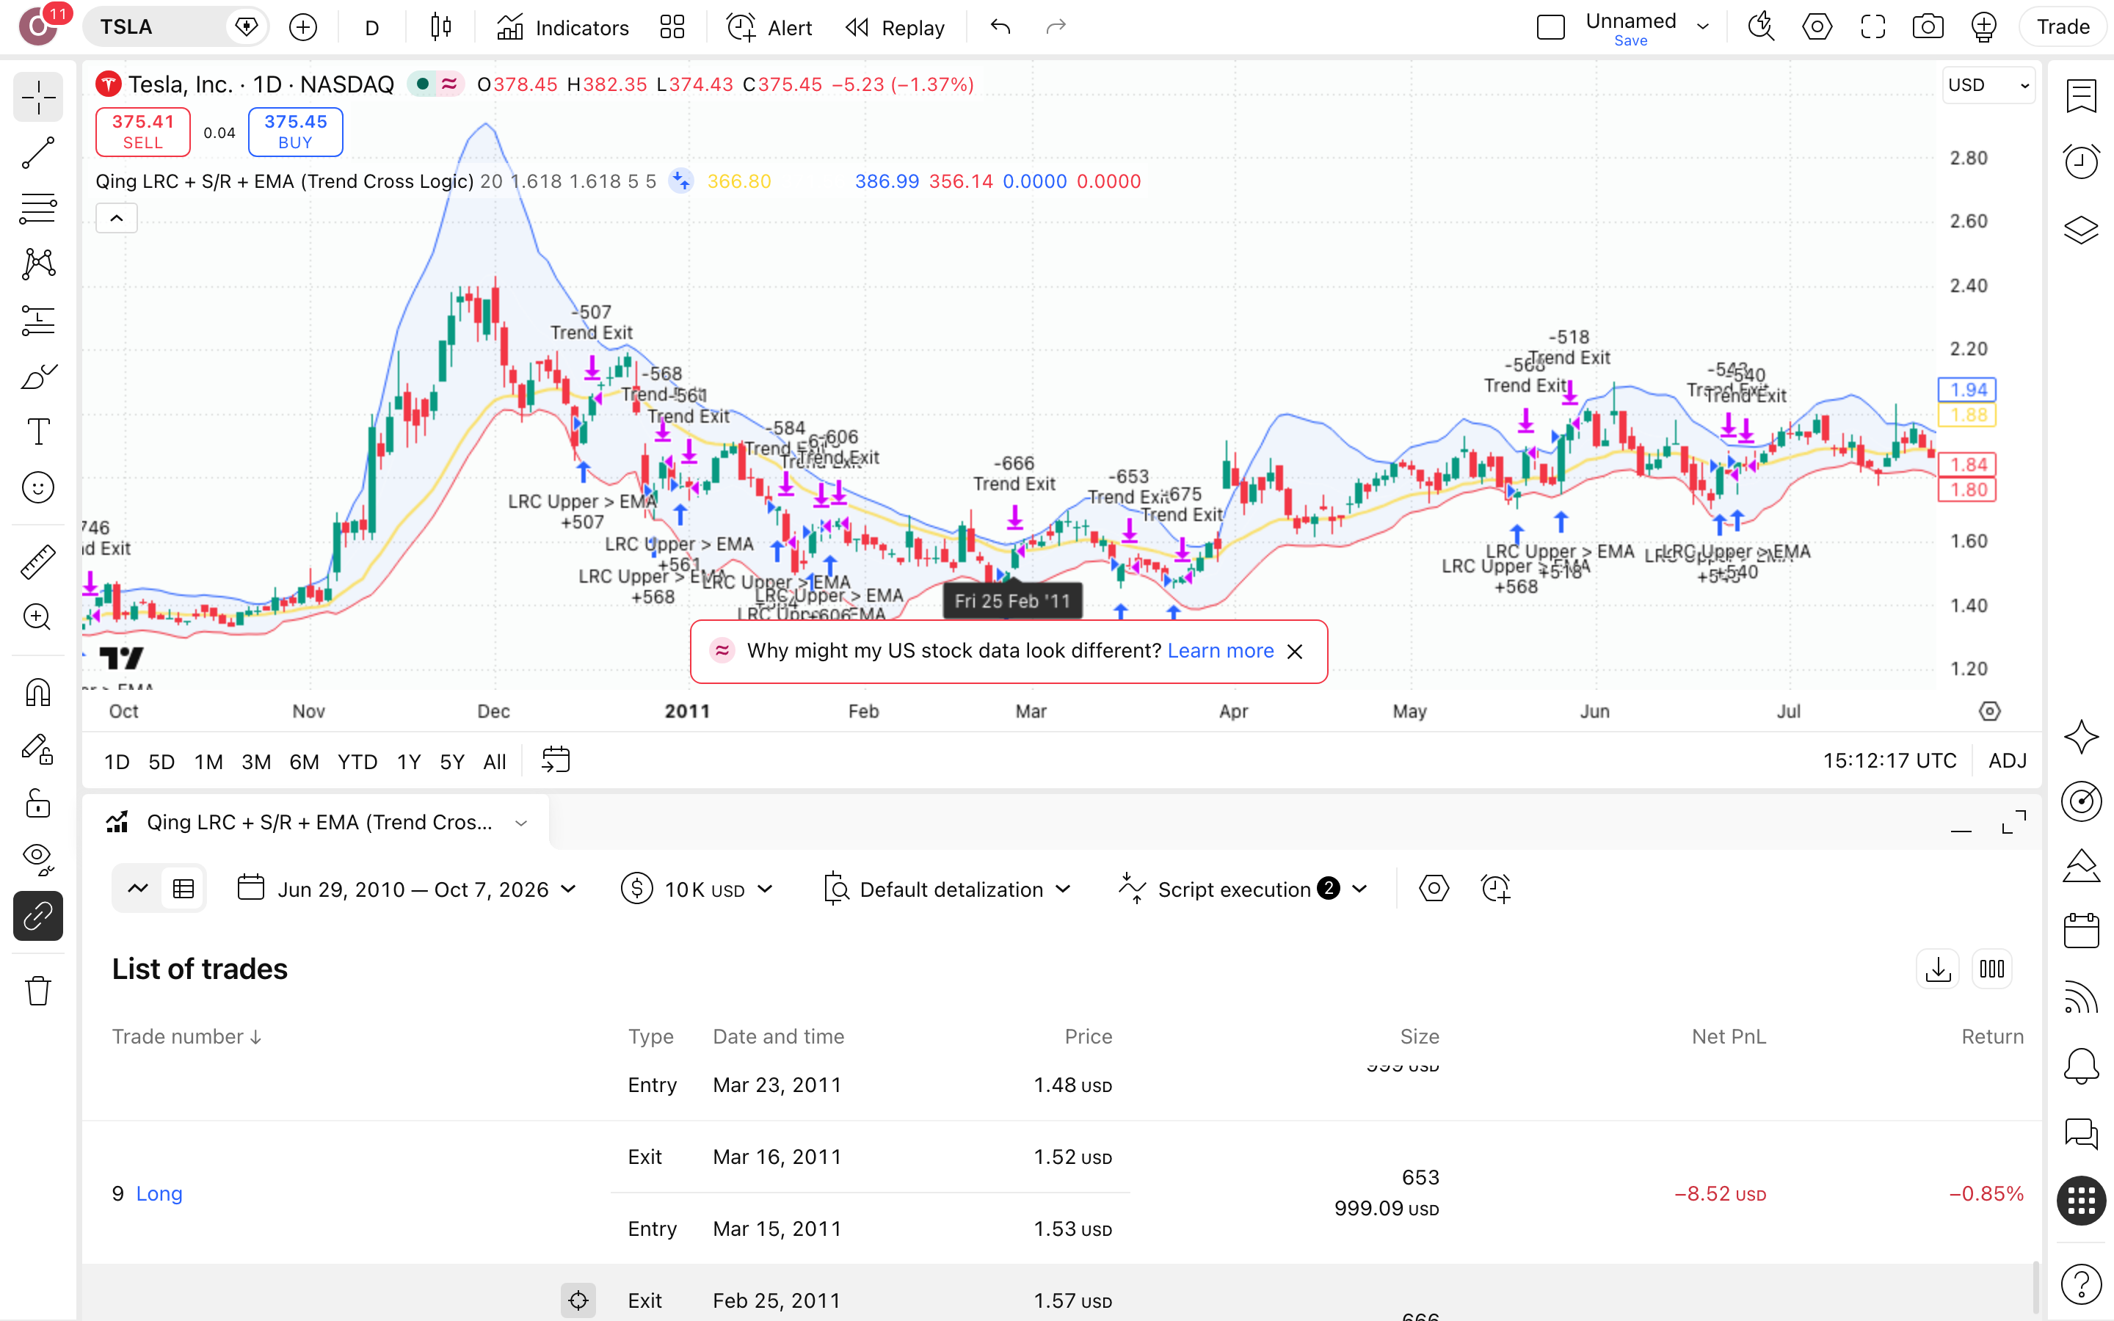Image resolution: width=2114 pixels, height=1321 pixels.
Task: Open the Fibonacci retracement tools
Action: 37,209
